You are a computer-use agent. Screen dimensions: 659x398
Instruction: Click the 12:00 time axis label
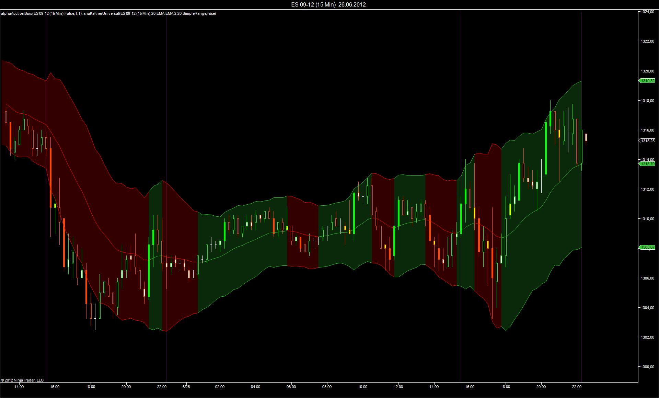click(x=398, y=387)
